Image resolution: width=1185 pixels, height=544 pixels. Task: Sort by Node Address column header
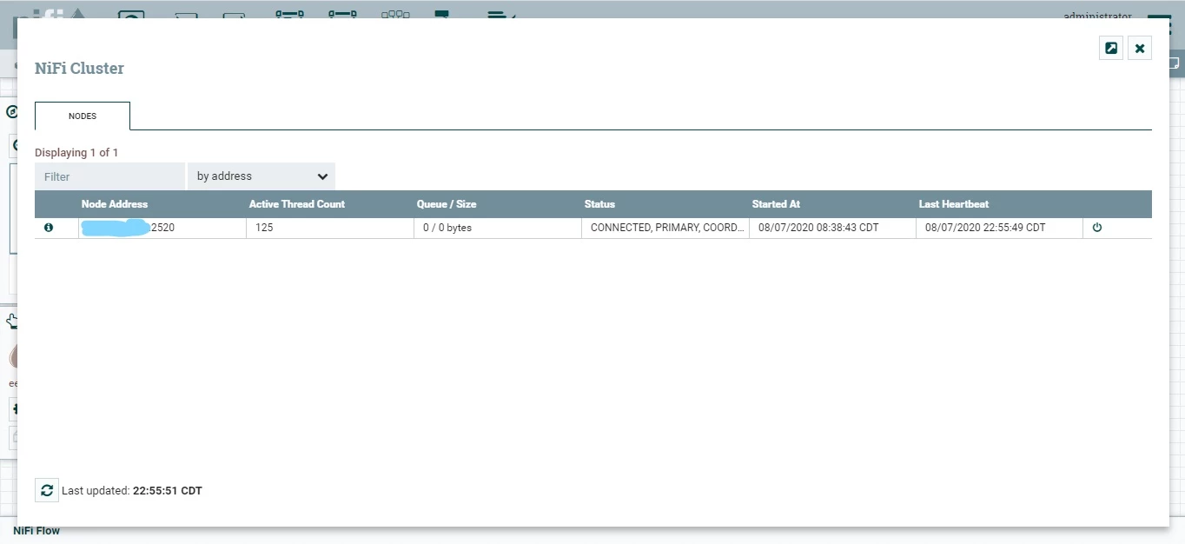point(115,204)
